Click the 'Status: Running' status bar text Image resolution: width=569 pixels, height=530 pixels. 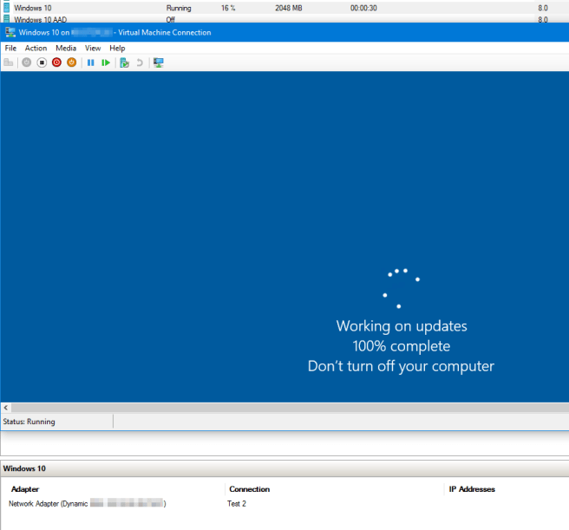29,422
